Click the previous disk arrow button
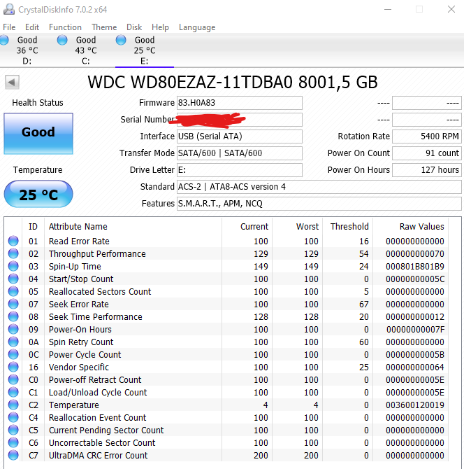 click(12, 82)
